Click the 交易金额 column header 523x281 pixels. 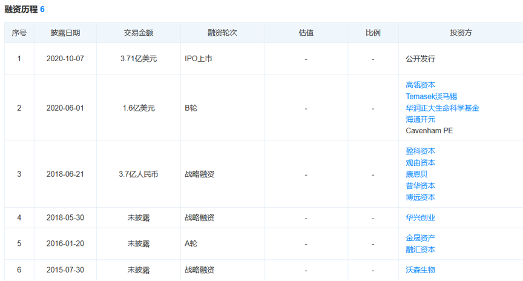pyautogui.click(x=139, y=33)
